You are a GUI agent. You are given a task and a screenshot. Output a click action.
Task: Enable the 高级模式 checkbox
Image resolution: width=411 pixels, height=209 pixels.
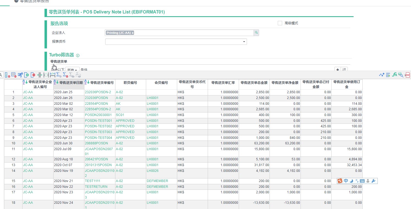tap(280, 23)
